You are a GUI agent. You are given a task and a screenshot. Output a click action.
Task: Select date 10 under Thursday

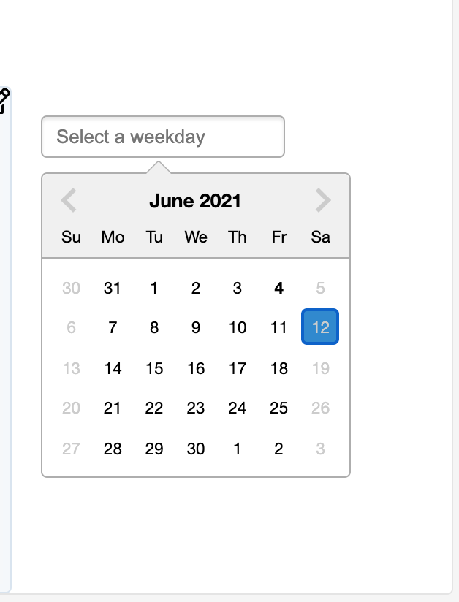tap(237, 327)
